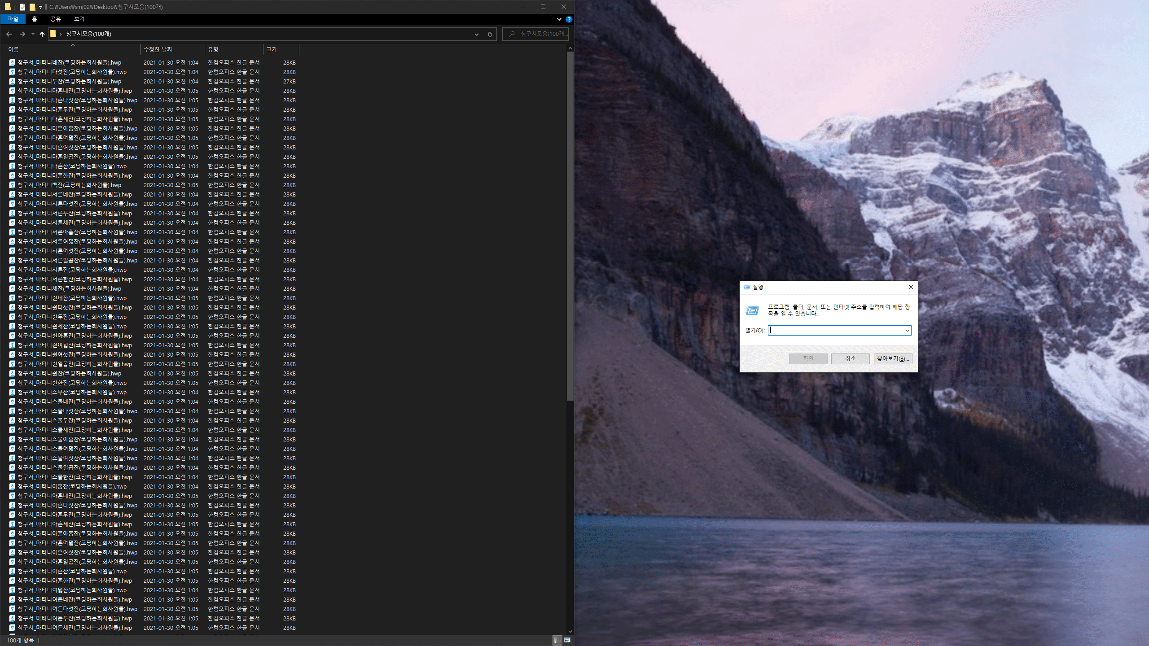Click the hwp file icon of 청구서_마티니네잔
1149x646 pixels.
pyautogui.click(x=12, y=63)
